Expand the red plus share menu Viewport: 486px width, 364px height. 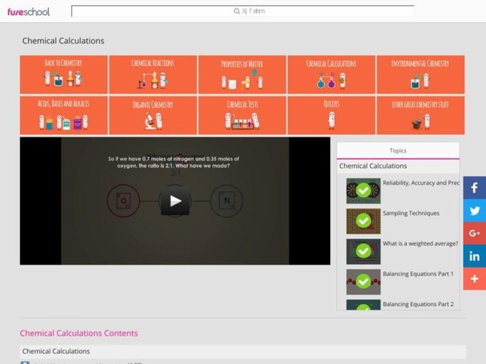click(x=473, y=279)
